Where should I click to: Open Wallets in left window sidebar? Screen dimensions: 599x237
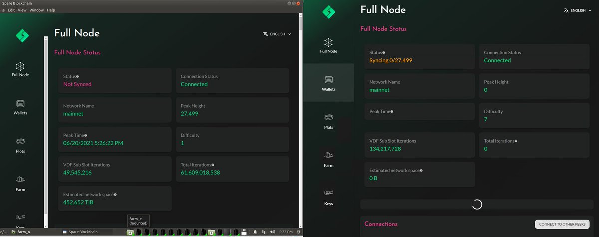point(20,107)
